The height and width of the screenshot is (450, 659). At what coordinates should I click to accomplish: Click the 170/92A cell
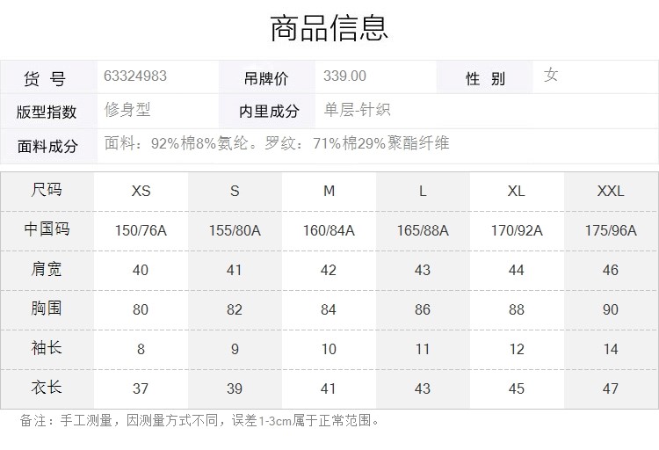pyautogui.click(x=517, y=230)
